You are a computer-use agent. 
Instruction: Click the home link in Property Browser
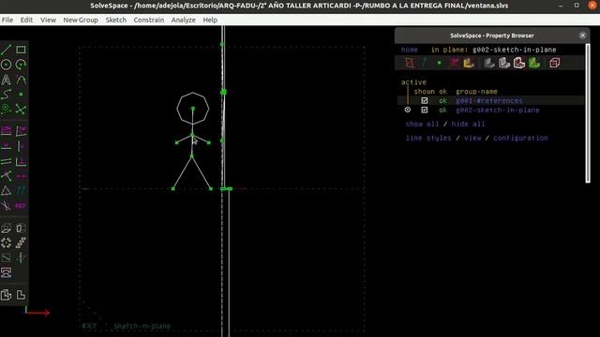pyautogui.click(x=410, y=50)
